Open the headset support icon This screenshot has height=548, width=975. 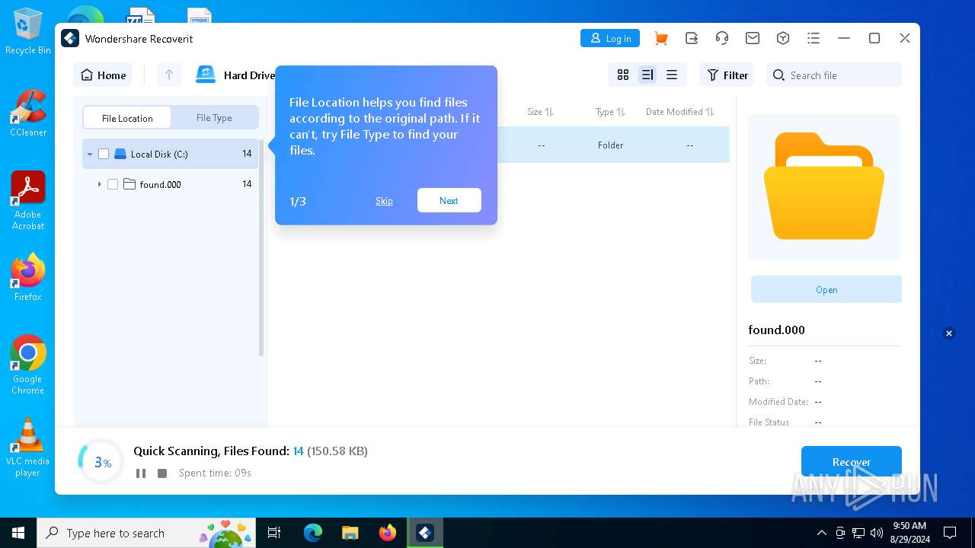click(722, 38)
